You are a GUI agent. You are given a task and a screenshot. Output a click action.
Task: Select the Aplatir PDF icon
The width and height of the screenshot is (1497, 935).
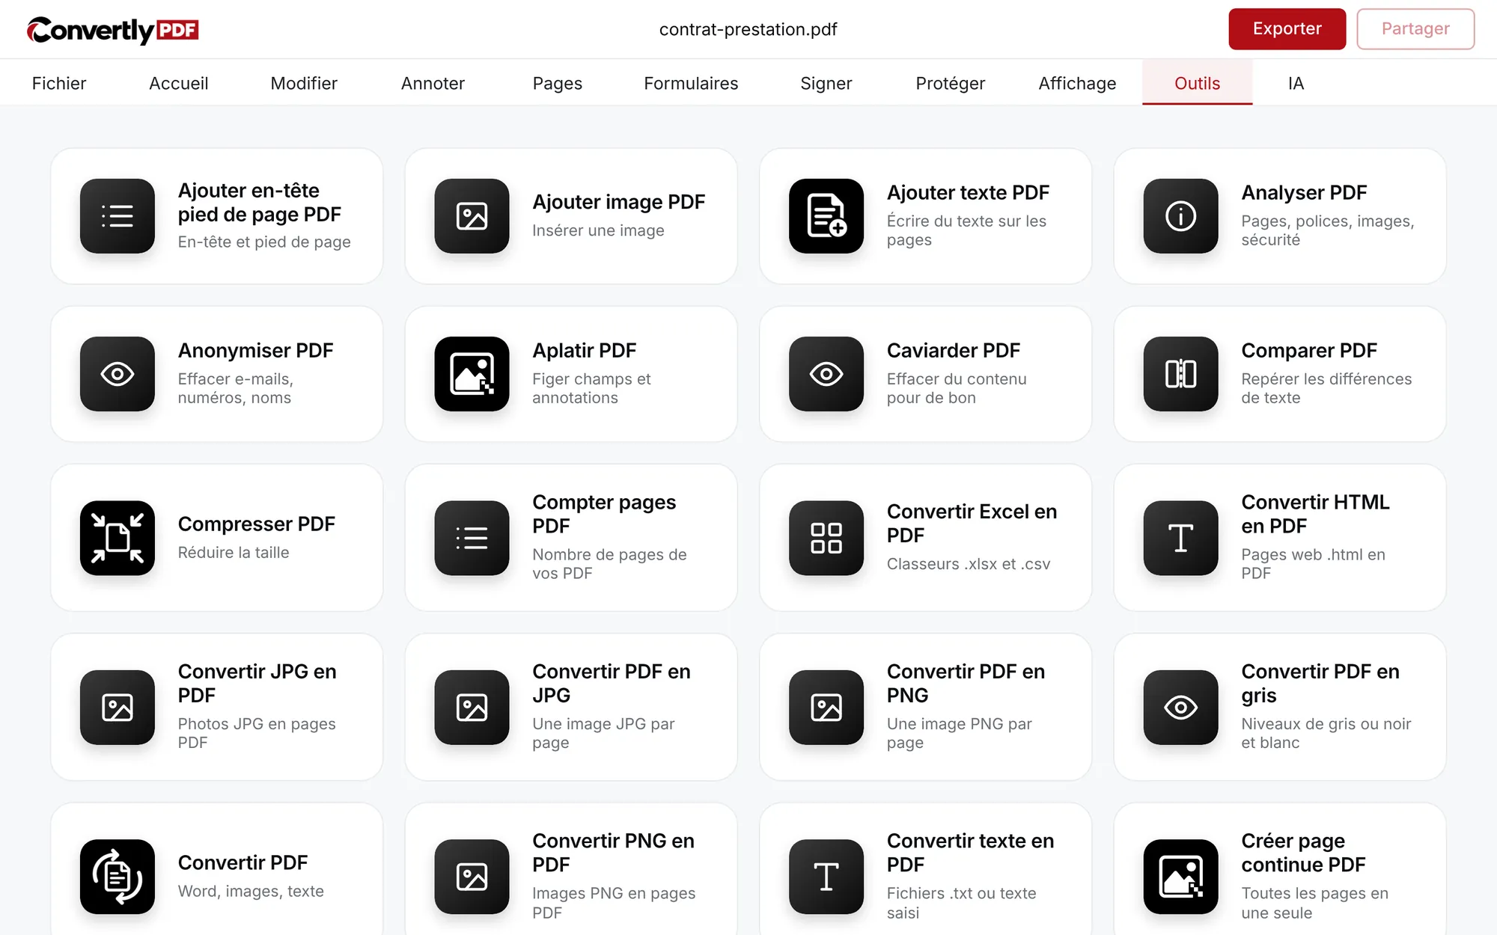pyautogui.click(x=472, y=374)
